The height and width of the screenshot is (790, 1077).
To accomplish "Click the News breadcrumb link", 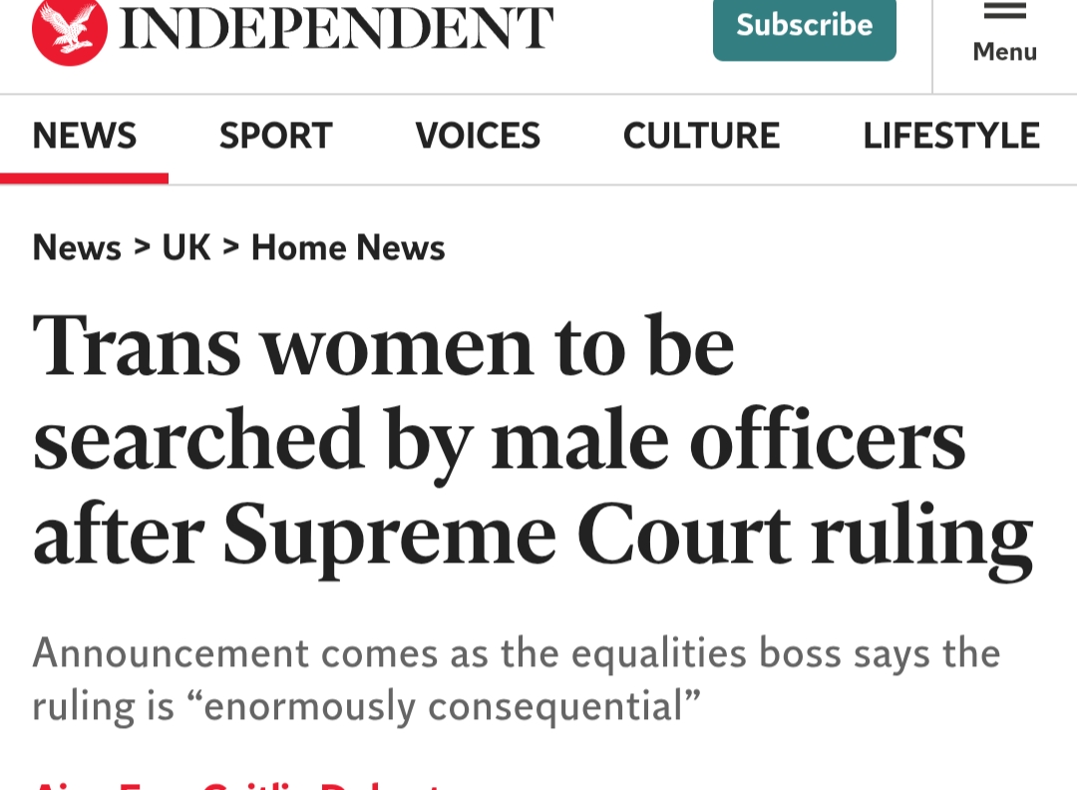I will tap(77, 246).
